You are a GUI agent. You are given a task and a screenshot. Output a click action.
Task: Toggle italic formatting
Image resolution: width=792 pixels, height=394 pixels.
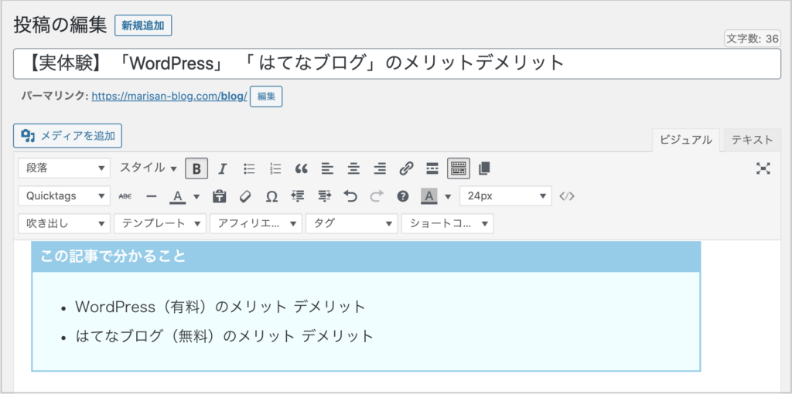tap(222, 168)
